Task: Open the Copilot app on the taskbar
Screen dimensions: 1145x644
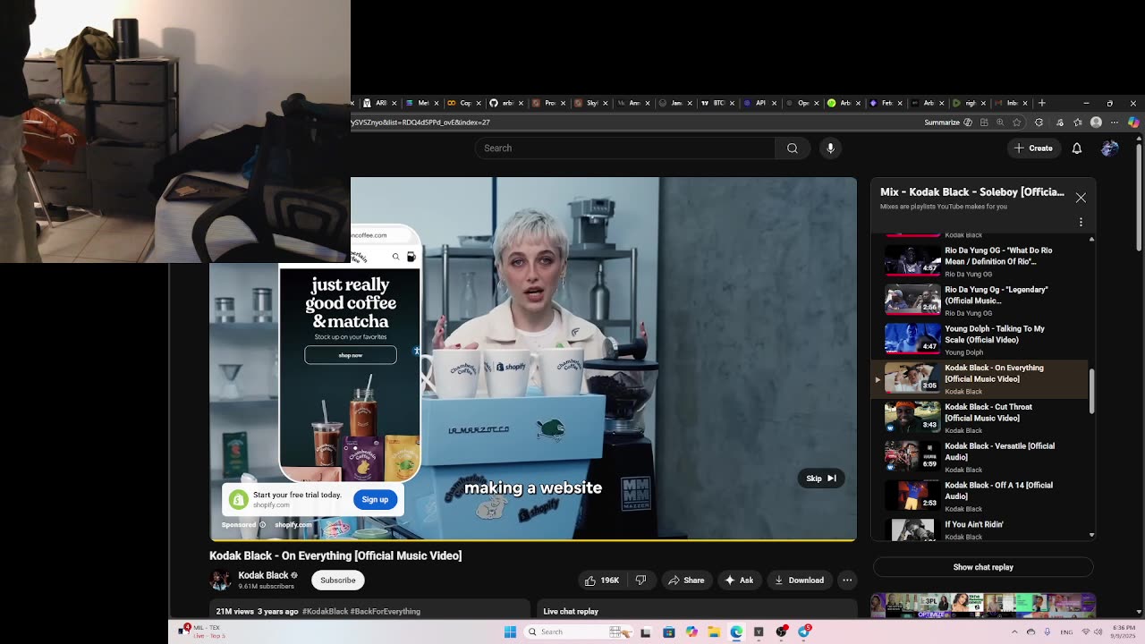Action: [691, 631]
